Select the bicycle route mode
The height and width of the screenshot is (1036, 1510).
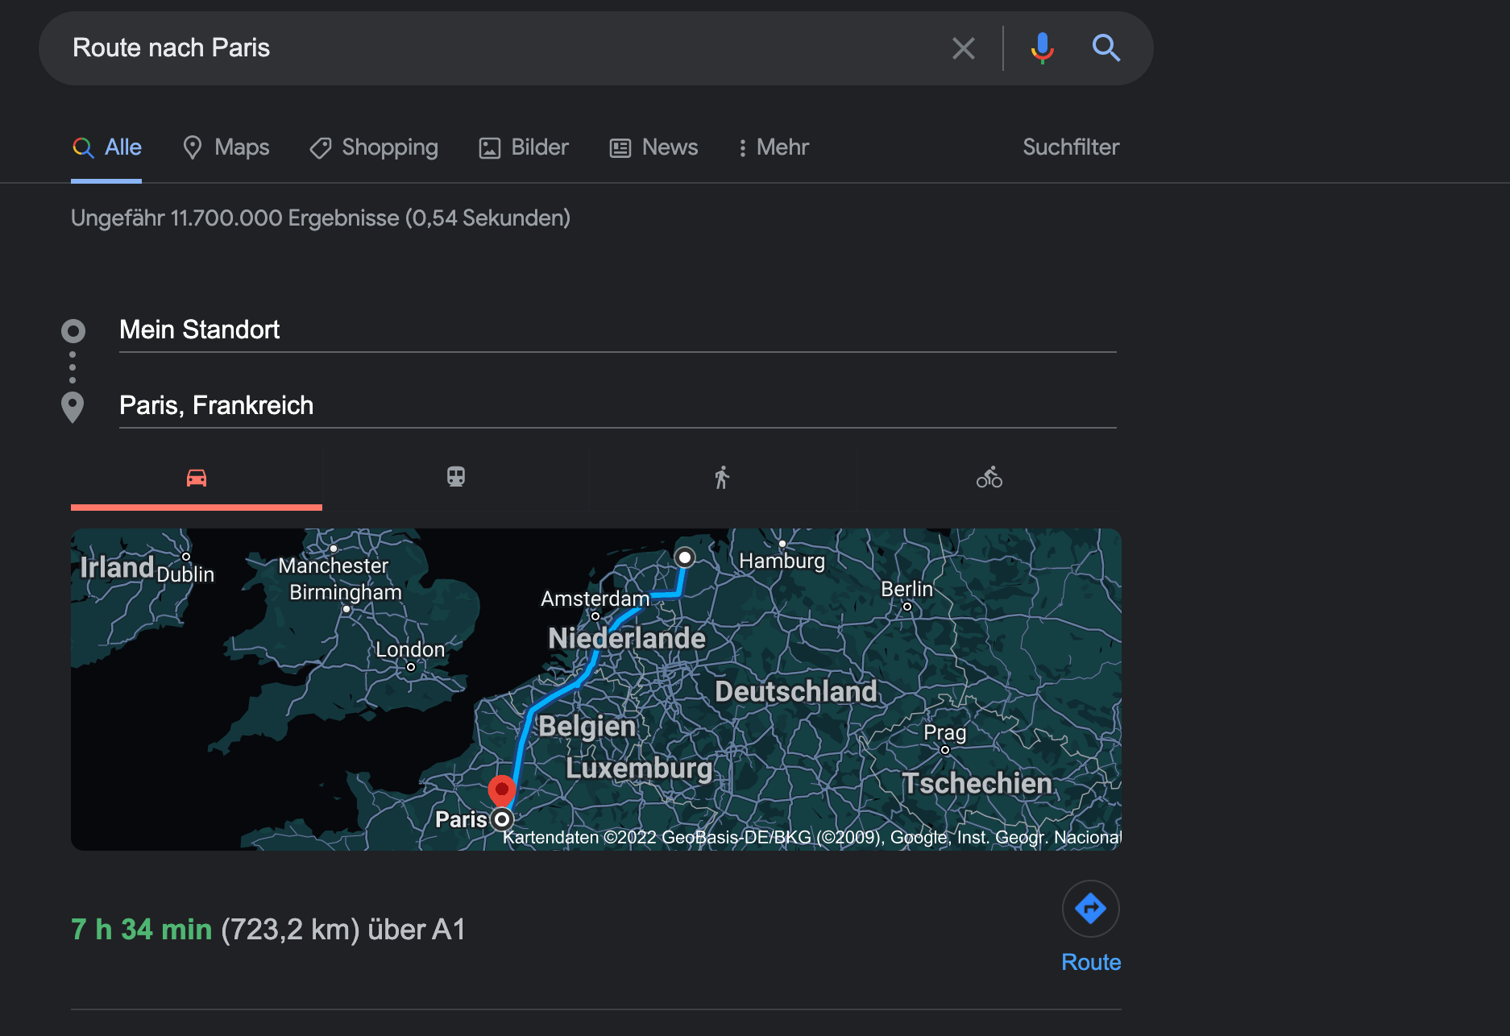pyautogui.click(x=989, y=478)
